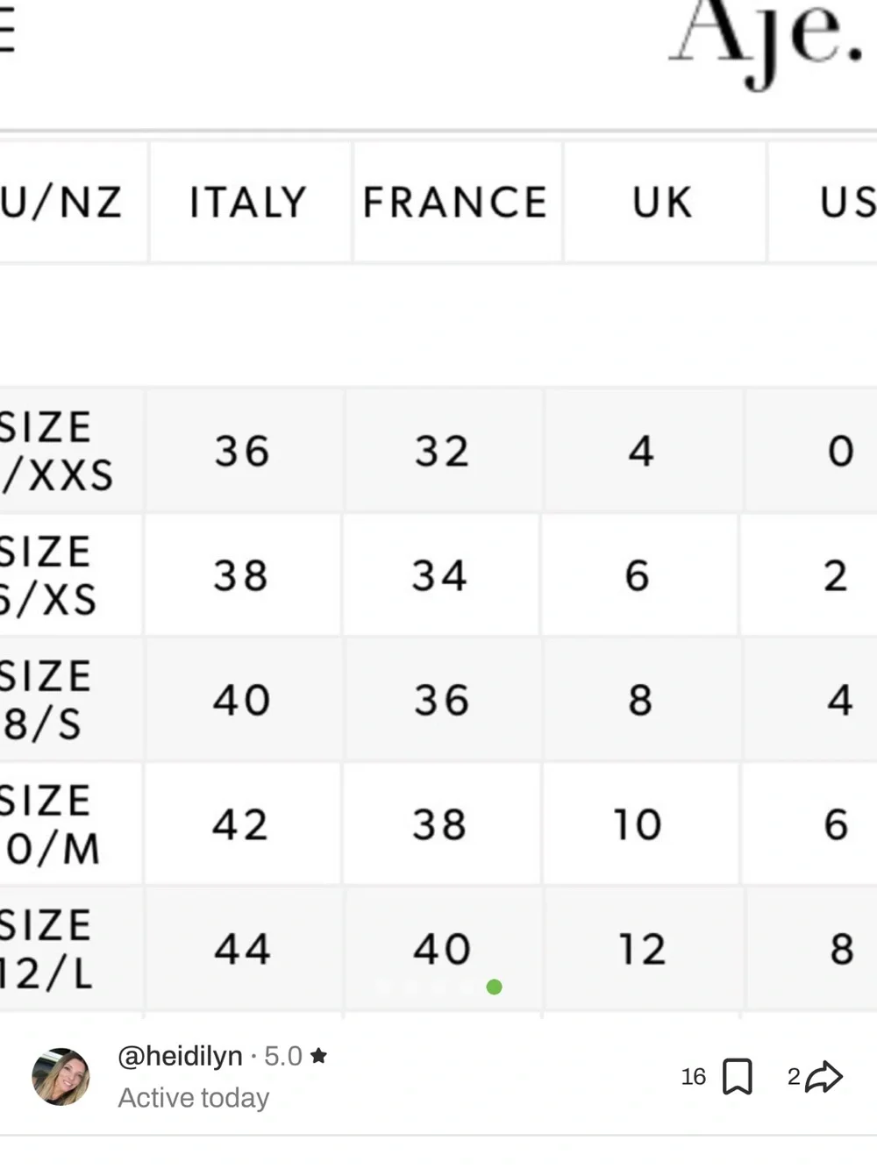Open the @heidilyn username link
Viewport: 877px width, 1169px height.
point(180,1056)
